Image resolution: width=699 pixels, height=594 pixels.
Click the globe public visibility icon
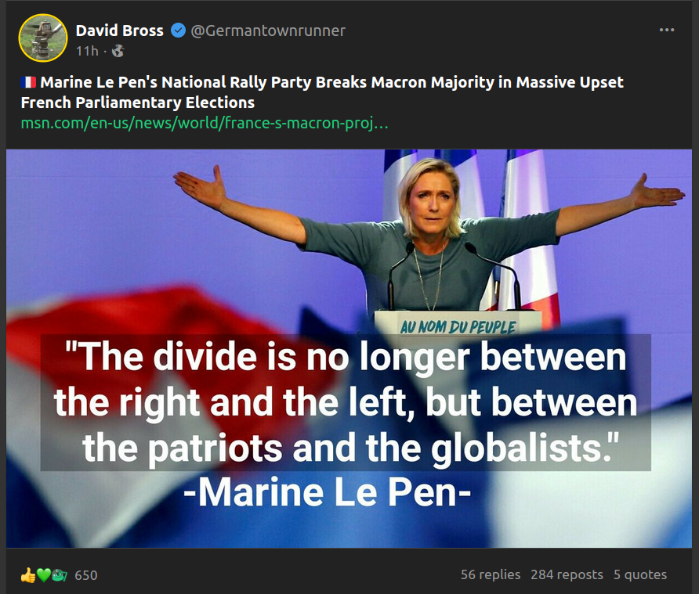point(118,51)
